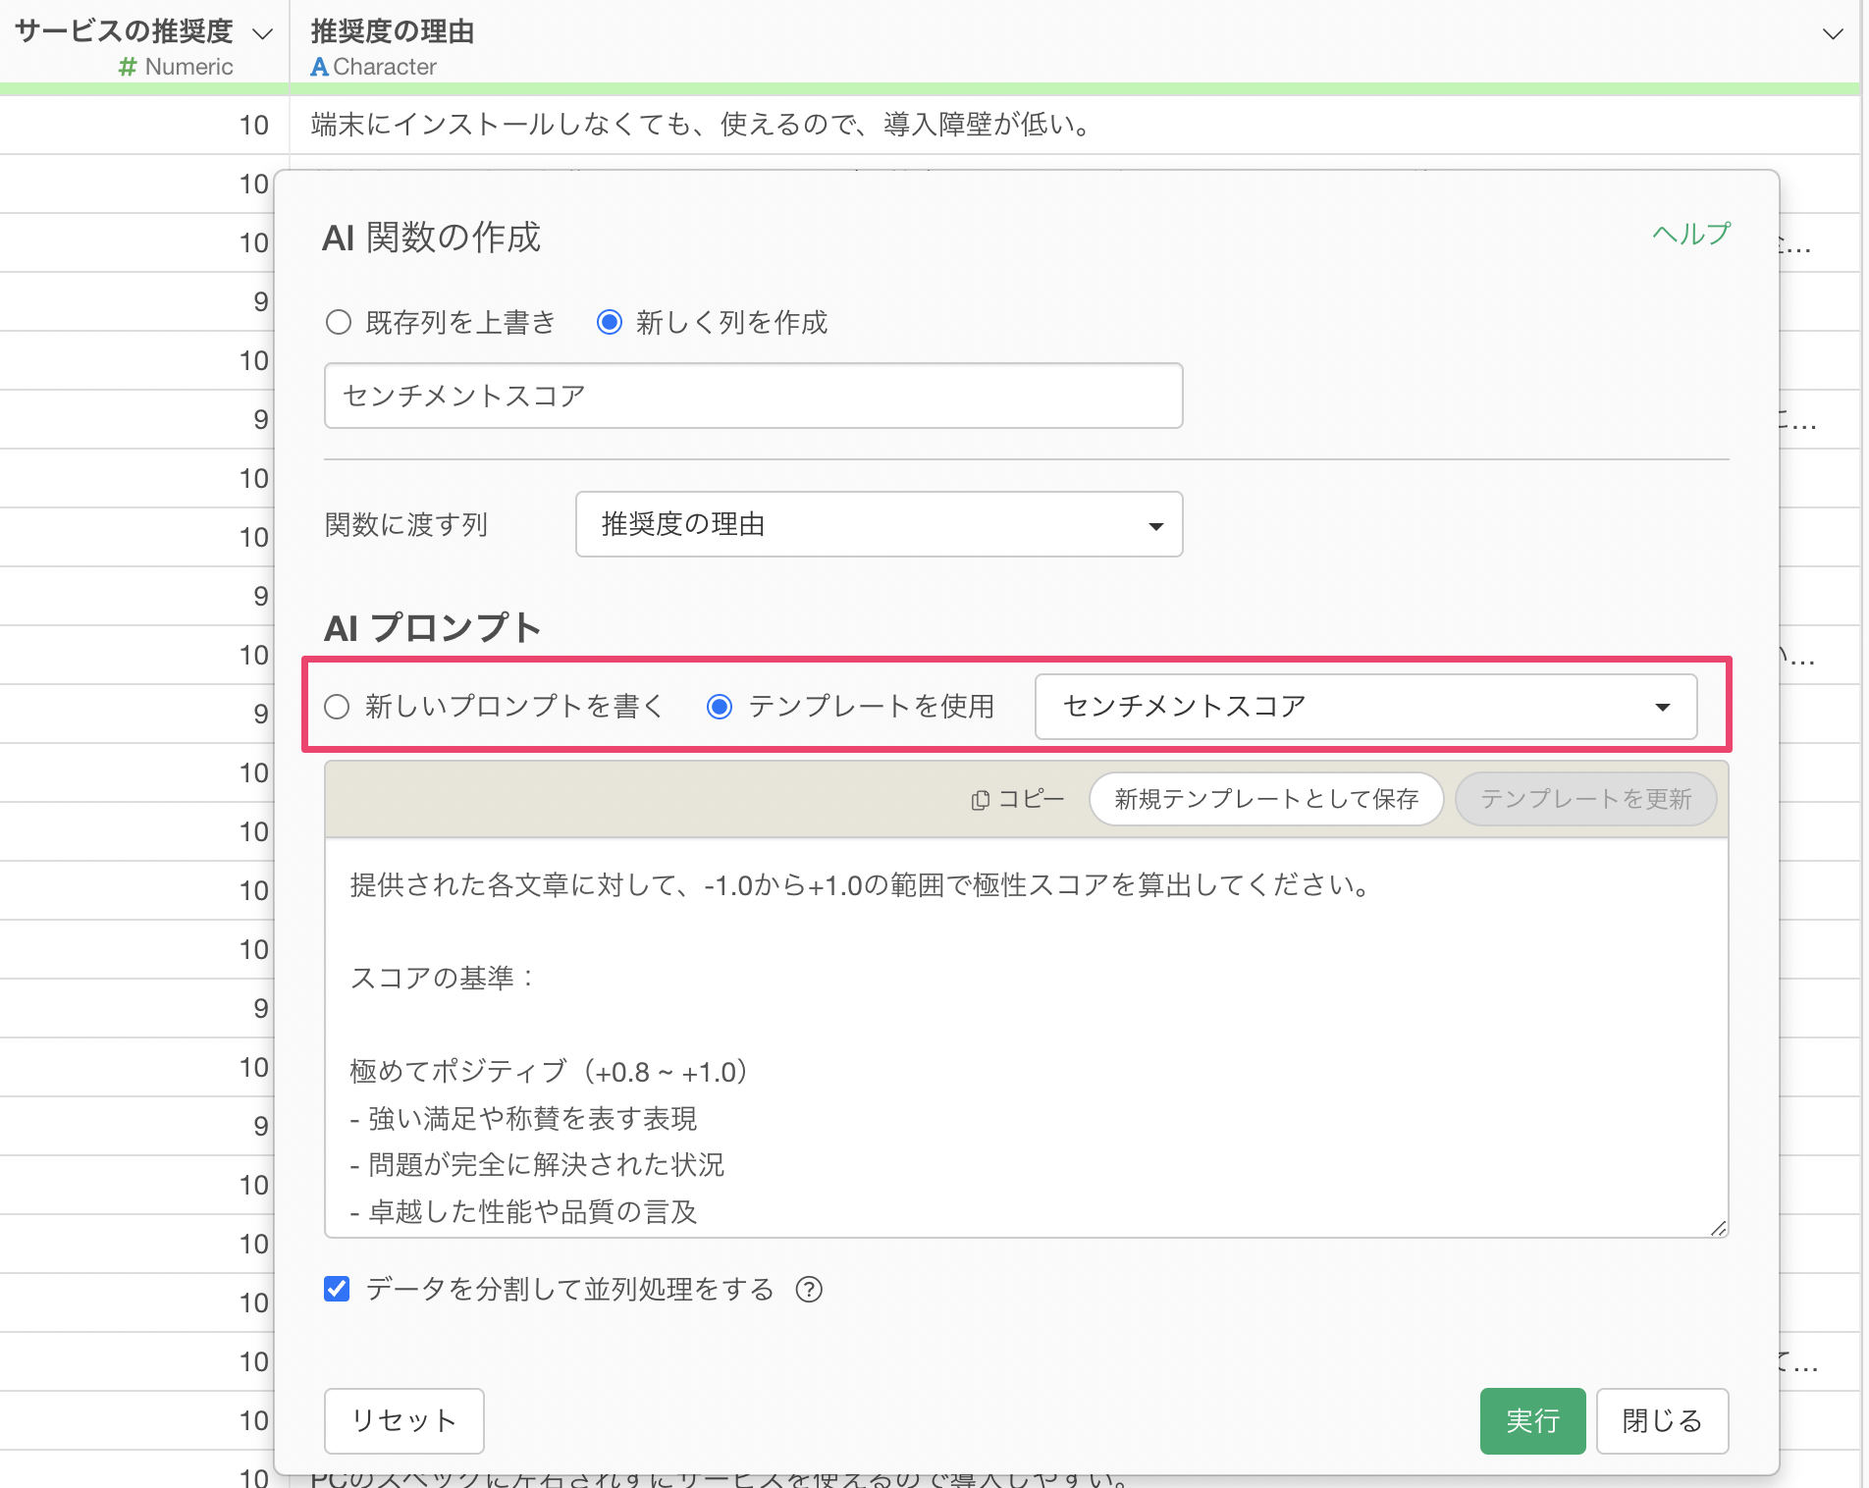Open the センチメントスコア template dropdown
The height and width of the screenshot is (1488, 1869).
1365,707
